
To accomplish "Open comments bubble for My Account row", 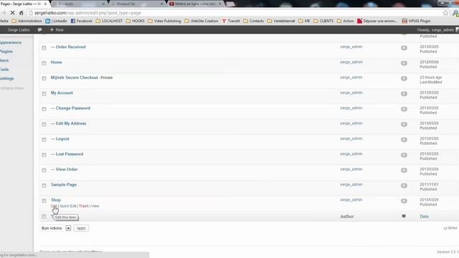I will coord(404,94).
